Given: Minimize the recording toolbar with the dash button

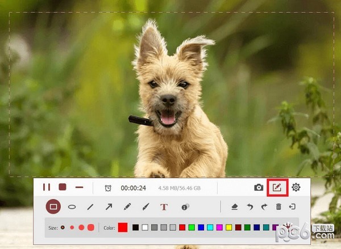Looking at the screenshot, I should pos(80,187).
